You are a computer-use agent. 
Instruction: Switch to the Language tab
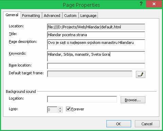pos(88,16)
